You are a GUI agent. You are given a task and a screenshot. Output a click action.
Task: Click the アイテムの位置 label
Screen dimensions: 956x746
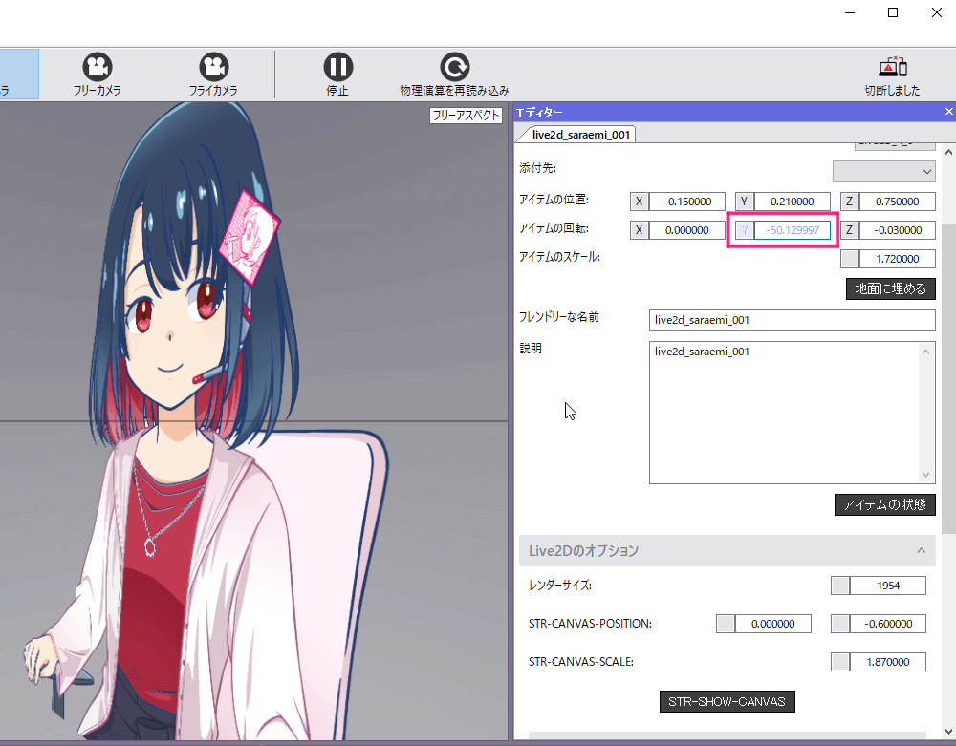click(554, 200)
